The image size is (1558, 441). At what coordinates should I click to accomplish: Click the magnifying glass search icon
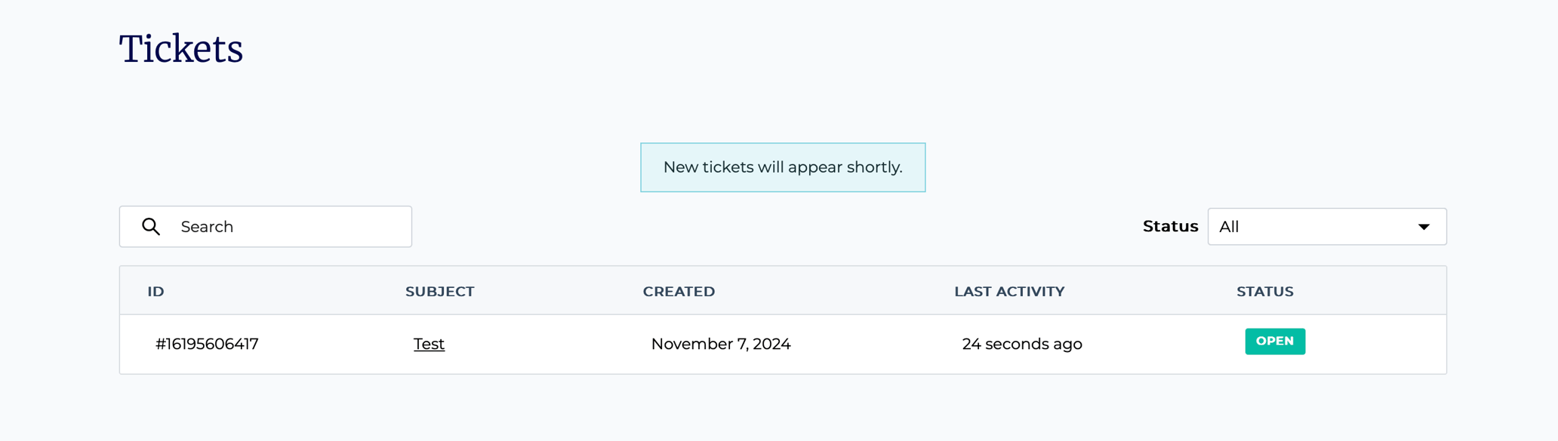pos(151,227)
